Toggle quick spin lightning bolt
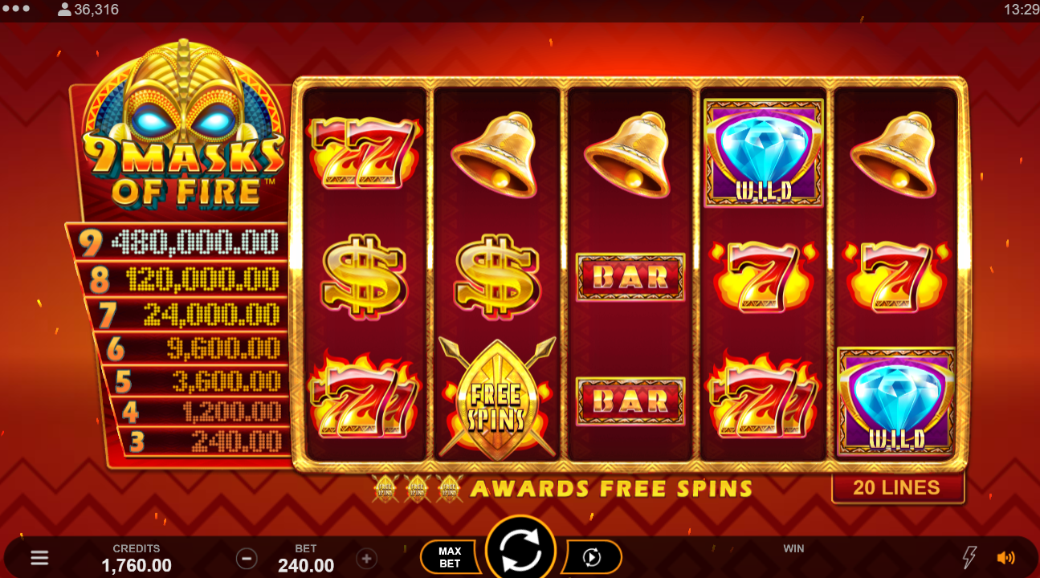The width and height of the screenshot is (1040, 578). click(969, 557)
